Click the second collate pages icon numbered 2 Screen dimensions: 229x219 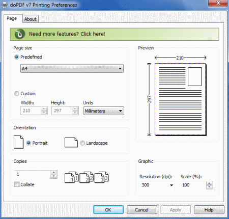coord(87,177)
